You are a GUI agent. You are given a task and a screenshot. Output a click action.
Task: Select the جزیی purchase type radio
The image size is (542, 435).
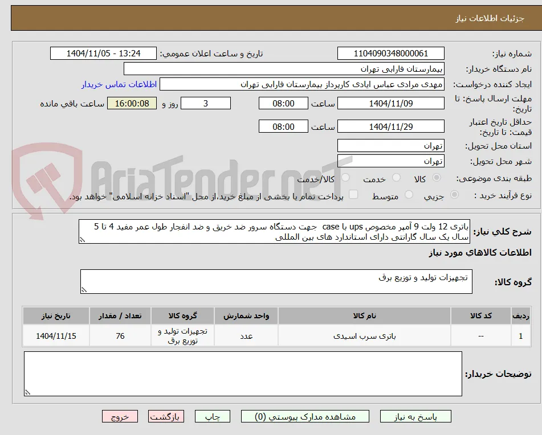tap(455, 195)
